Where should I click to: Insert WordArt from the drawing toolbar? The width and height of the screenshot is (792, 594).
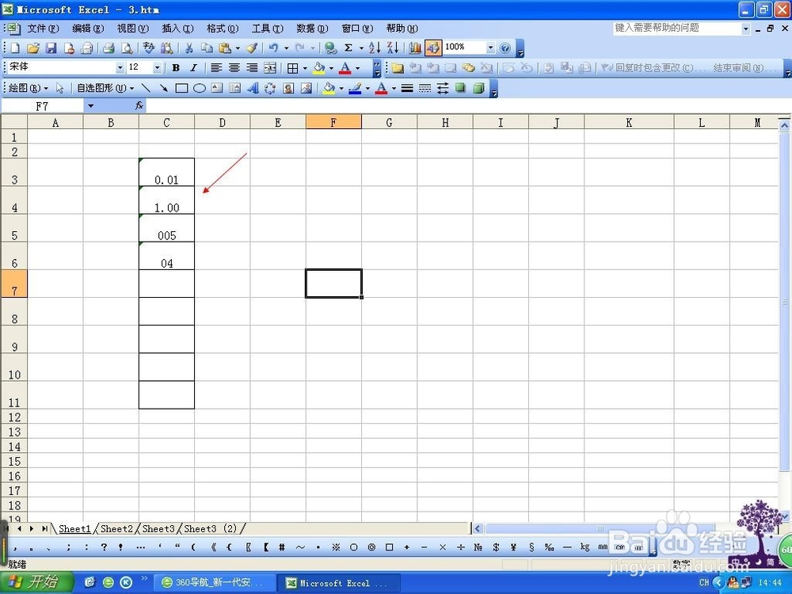pyautogui.click(x=253, y=89)
